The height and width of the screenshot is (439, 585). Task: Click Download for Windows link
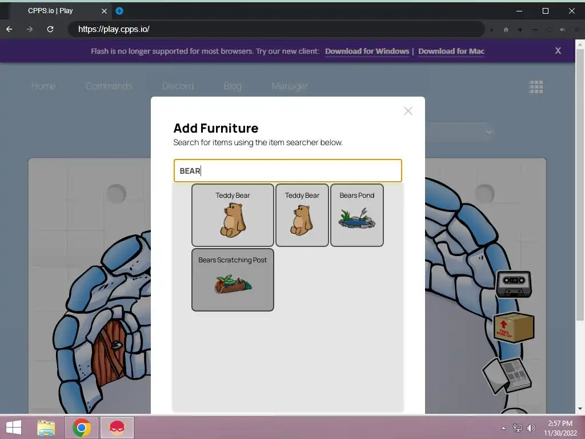tap(367, 51)
